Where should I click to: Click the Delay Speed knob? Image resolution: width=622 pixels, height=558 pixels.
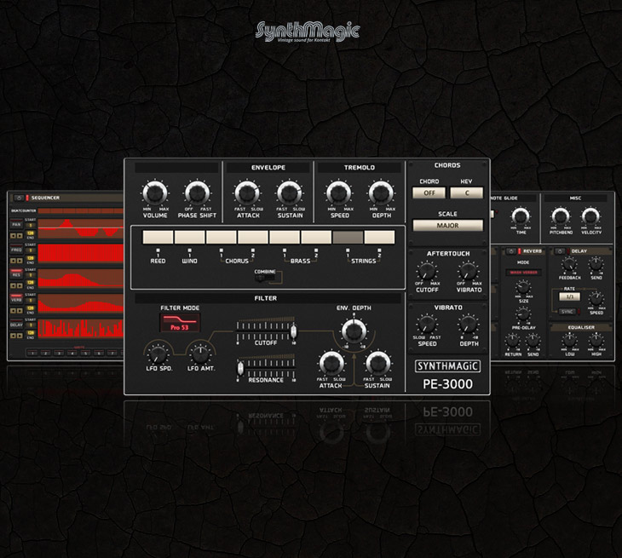[x=596, y=298]
